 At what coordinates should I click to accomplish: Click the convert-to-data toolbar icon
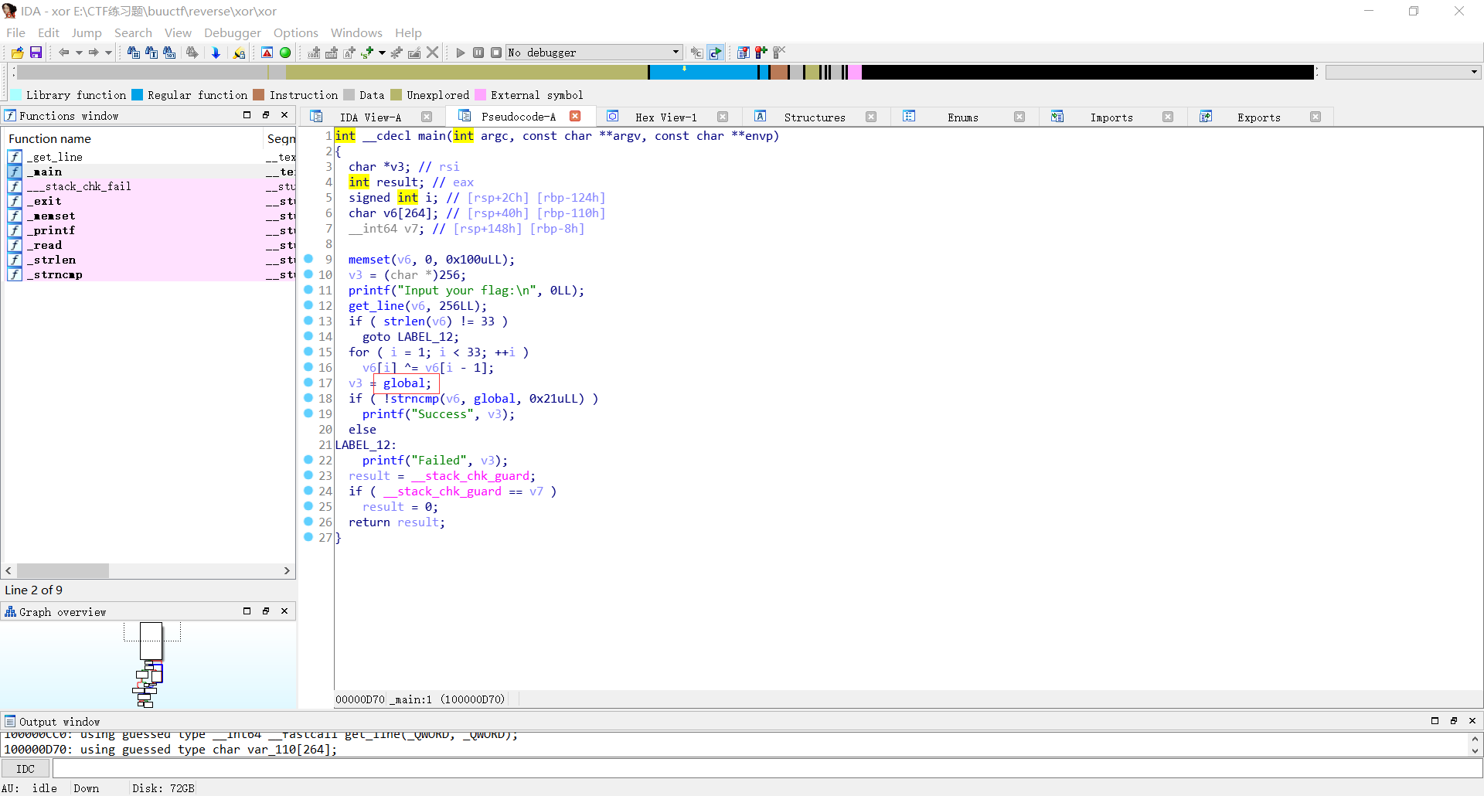[x=332, y=53]
